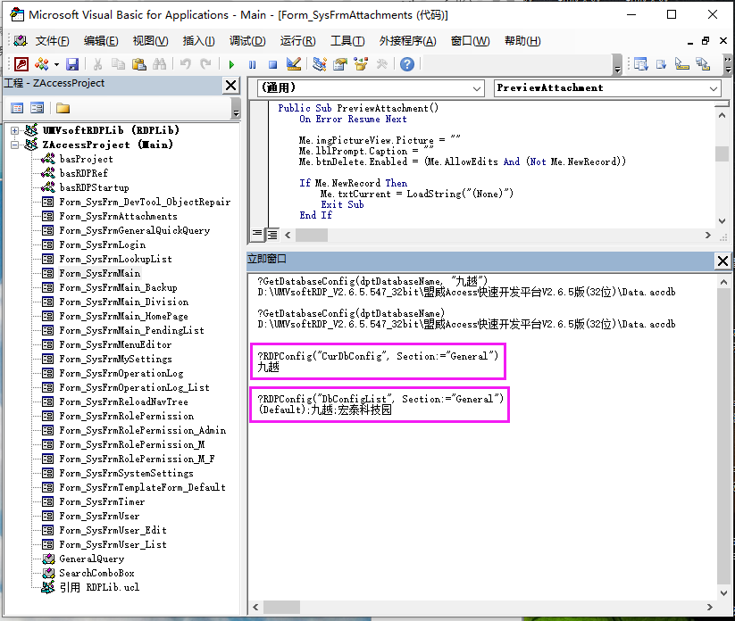The width and height of the screenshot is (735, 621).
Task: Click immediate window horizontal scrollbar thumb
Action: tap(281, 608)
